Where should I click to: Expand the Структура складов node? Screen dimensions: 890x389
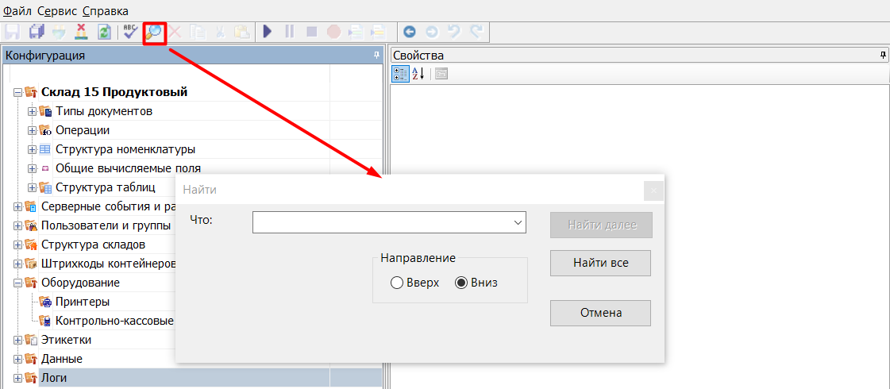(17, 245)
